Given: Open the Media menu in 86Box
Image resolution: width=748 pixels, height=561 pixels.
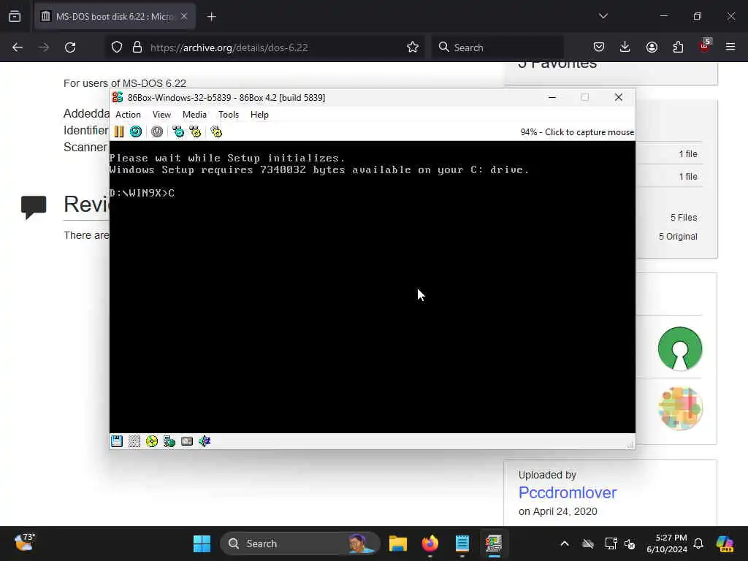Looking at the screenshot, I should click(194, 115).
